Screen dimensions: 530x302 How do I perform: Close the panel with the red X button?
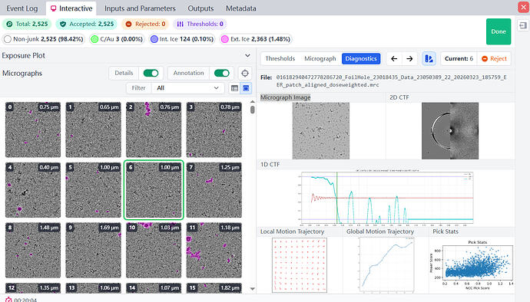523,7
